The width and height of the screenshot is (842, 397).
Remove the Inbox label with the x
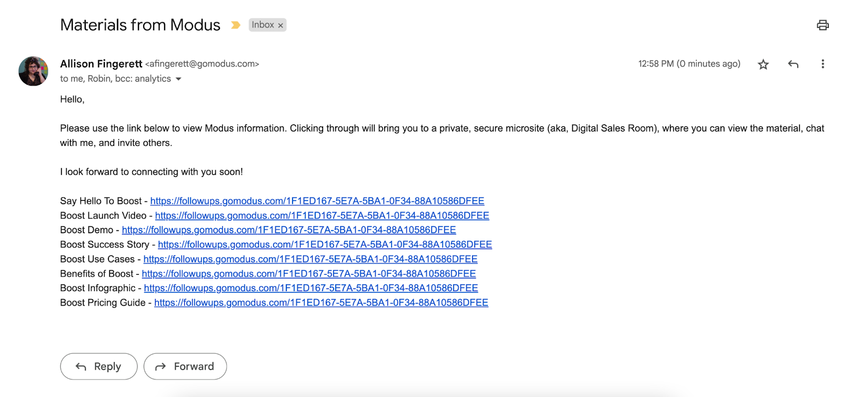pyautogui.click(x=280, y=25)
